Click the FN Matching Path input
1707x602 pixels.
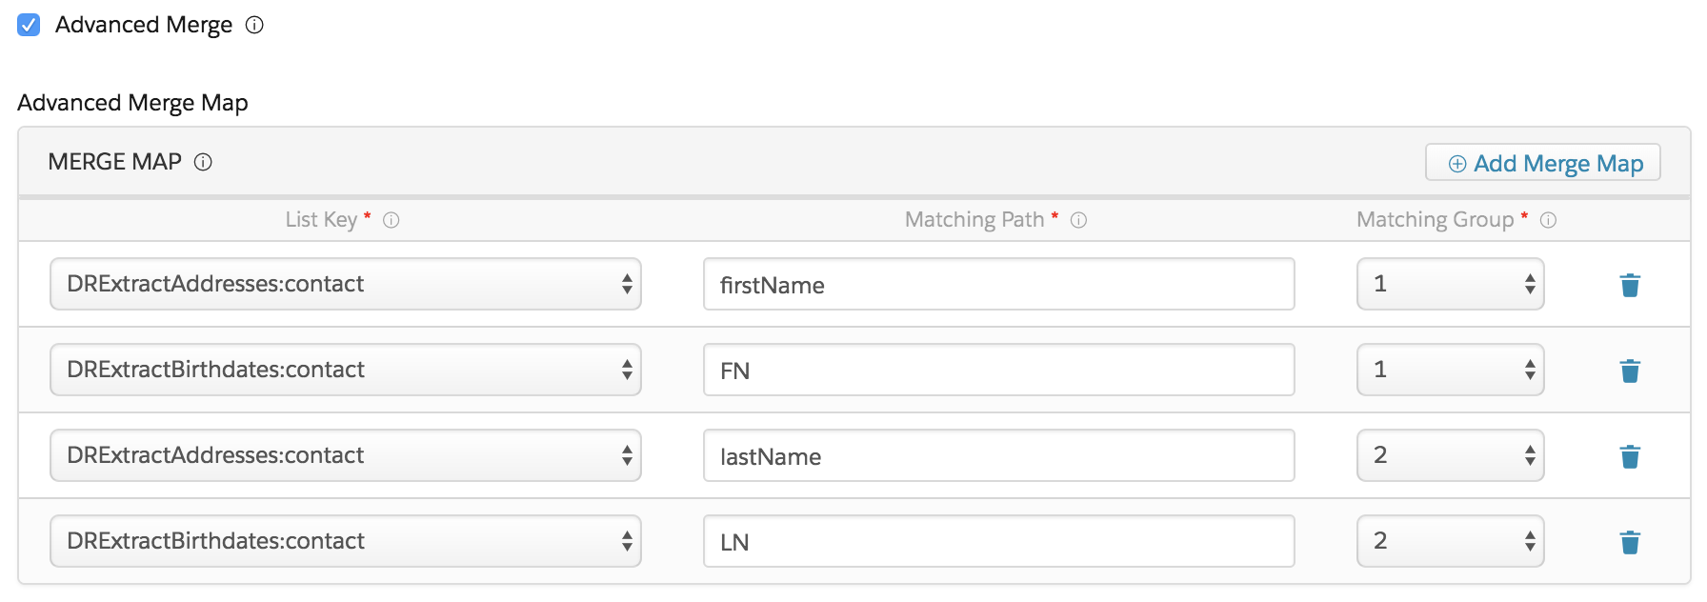[x=998, y=370]
